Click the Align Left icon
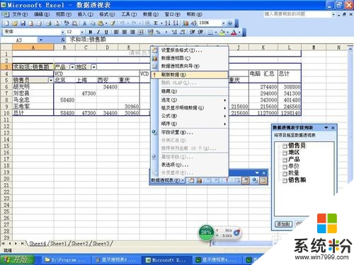The width and height of the screenshot is (354, 265). (116, 32)
